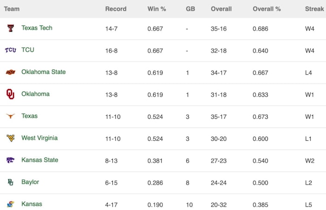The image size is (326, 210).
Task: Click the Oklahoma State team logo
Action: tap(10, 72)
